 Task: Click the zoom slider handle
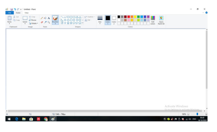coord(197,114)
